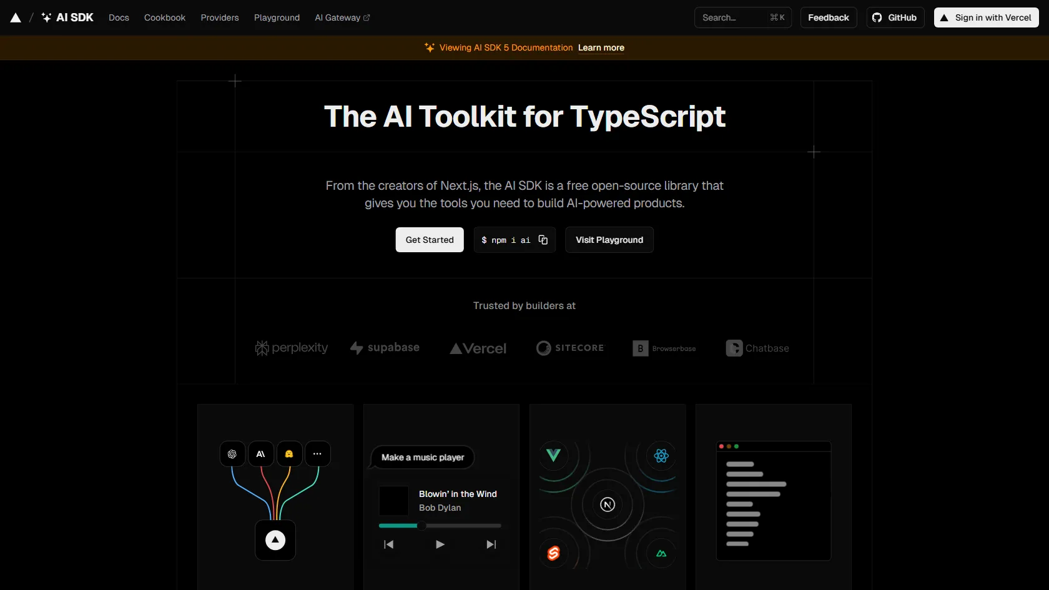Image resolution: width=1049 pixels, height=590 pixels.
Task: Click the perplexity logo
Action: tap(292, 348)
